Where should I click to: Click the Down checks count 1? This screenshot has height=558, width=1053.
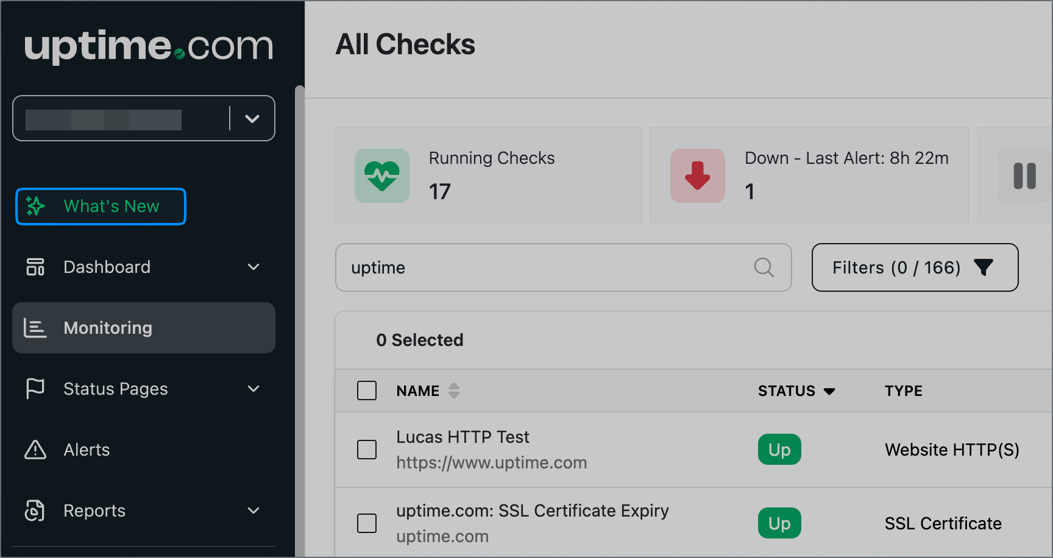click(x=750, y=192)
